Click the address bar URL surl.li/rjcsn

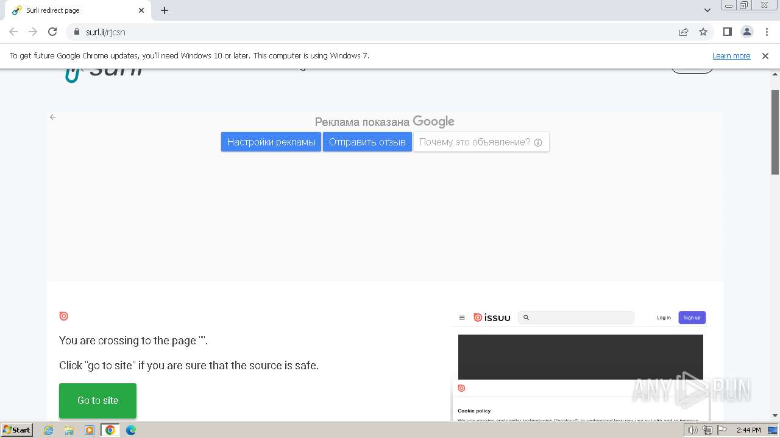105,32
